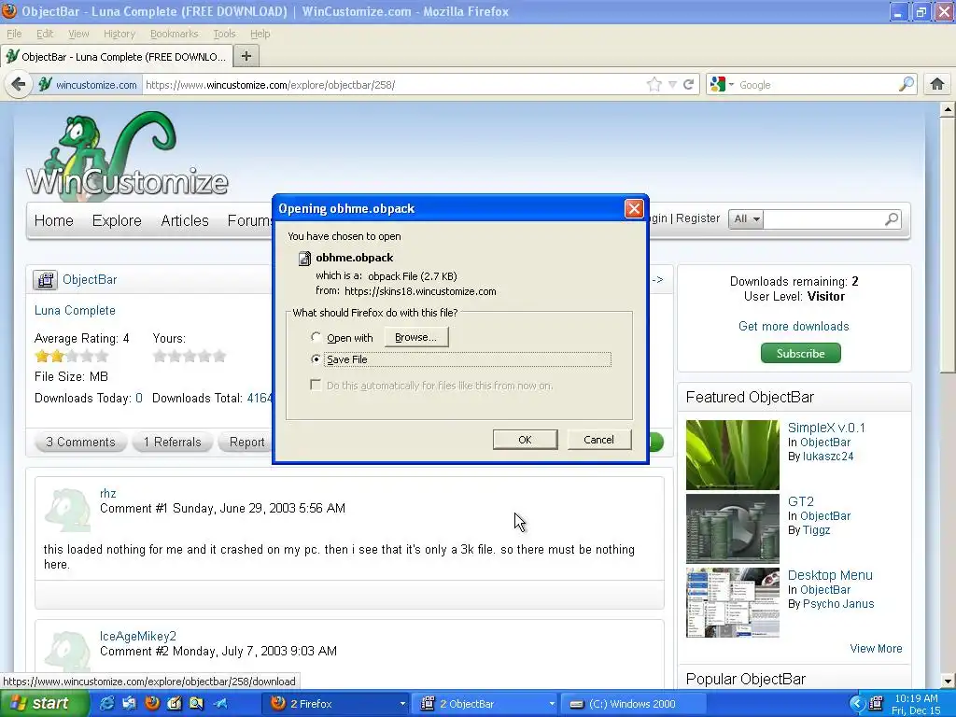This screenshot has height=717, width=956.
Task: Open the History menu
Action: coord(119,34)
